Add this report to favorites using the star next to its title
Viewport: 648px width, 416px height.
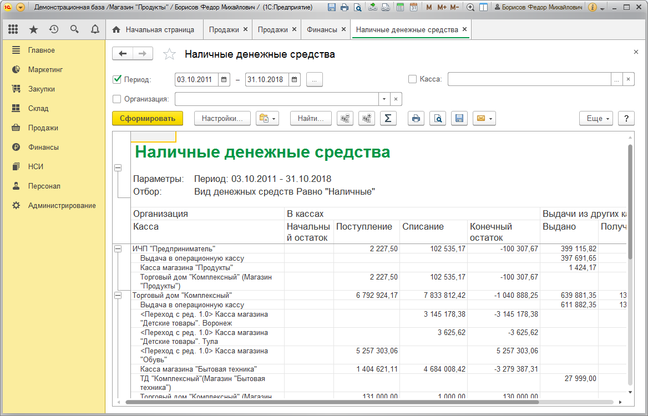(x=169, y=54)
